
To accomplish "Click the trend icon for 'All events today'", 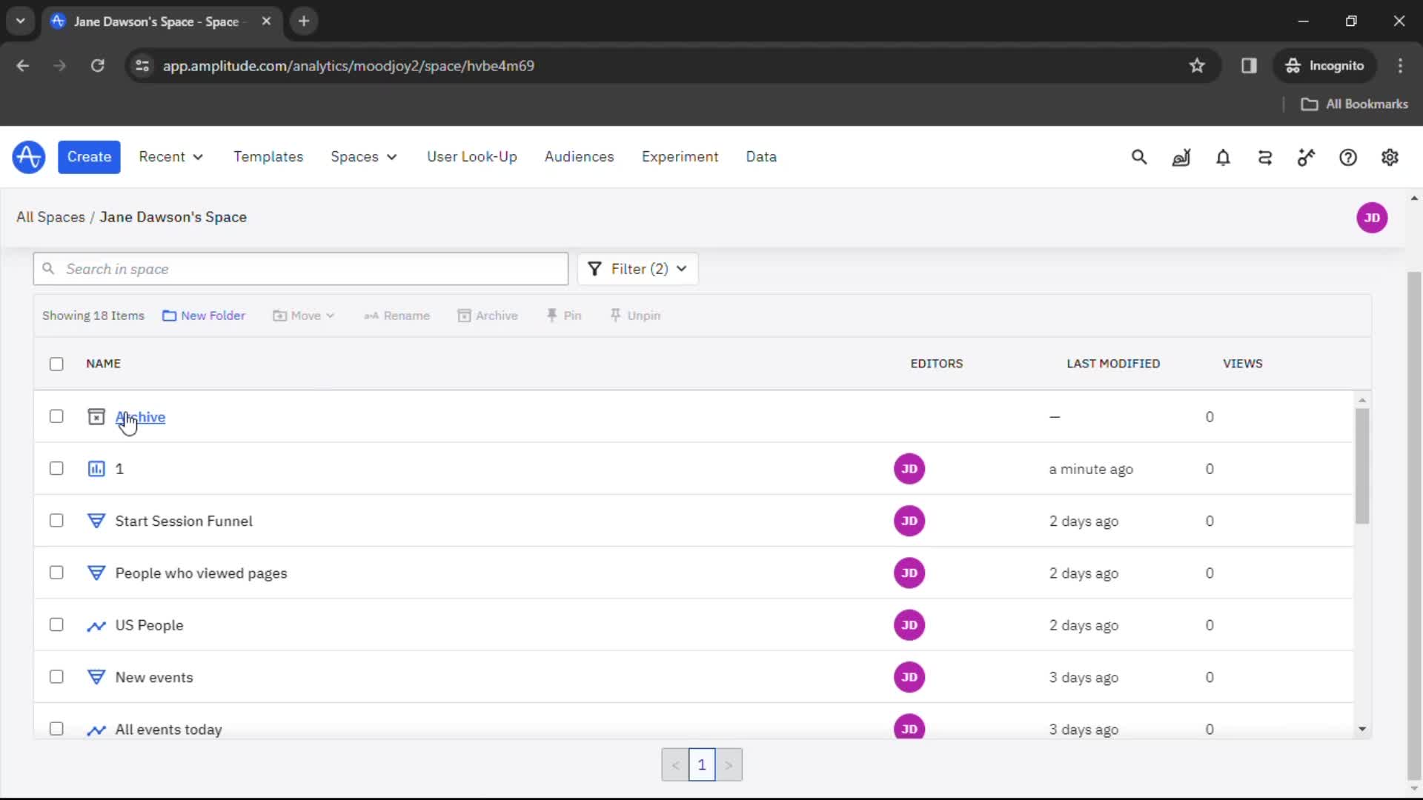I will click(x=97, y=730).
